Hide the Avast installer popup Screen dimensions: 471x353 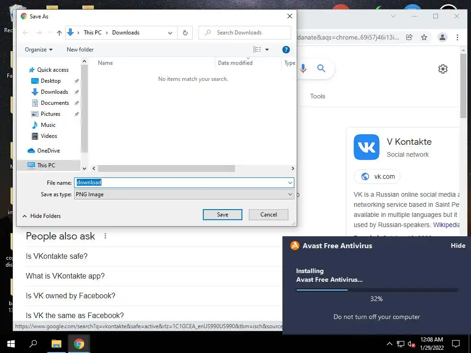click(458, 245)
